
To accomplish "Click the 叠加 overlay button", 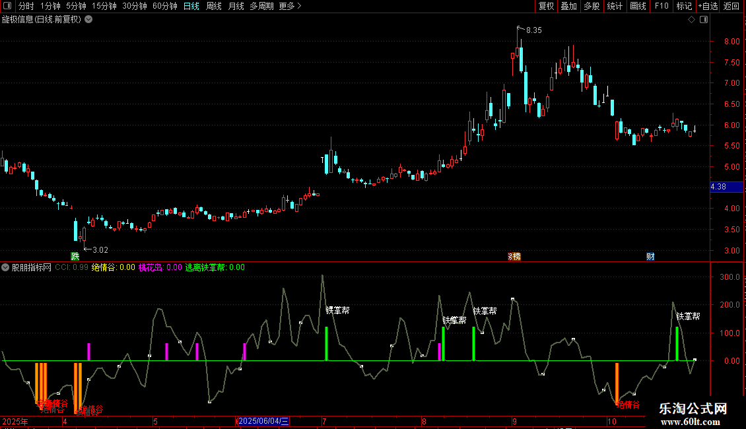I will click(568, 6).
